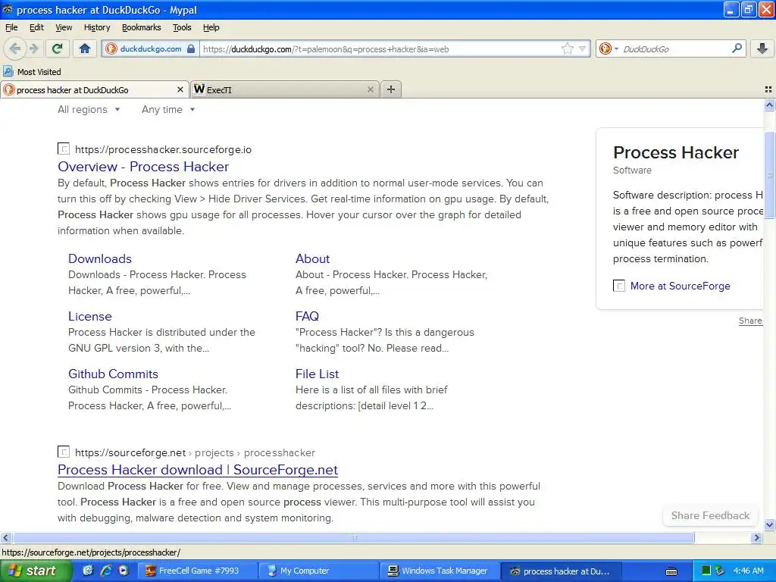Launch Windows Media Player from quick launch
776x582 pixels.
124,571
